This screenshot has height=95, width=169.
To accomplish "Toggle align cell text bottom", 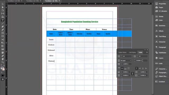I will pos(125,69).
